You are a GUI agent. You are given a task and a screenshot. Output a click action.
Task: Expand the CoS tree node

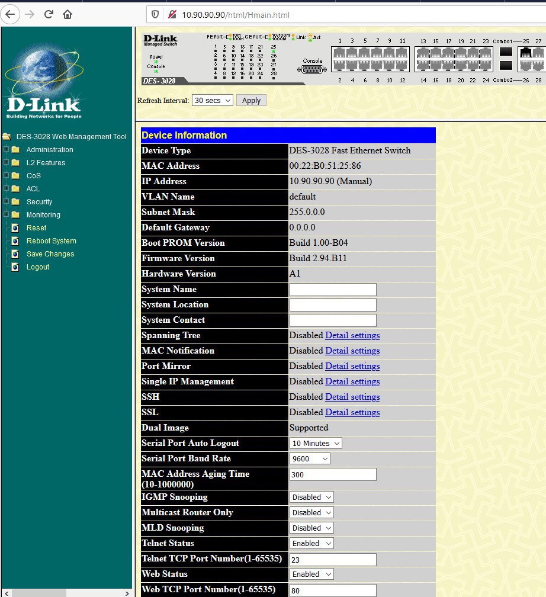click(x=6, y=175)
